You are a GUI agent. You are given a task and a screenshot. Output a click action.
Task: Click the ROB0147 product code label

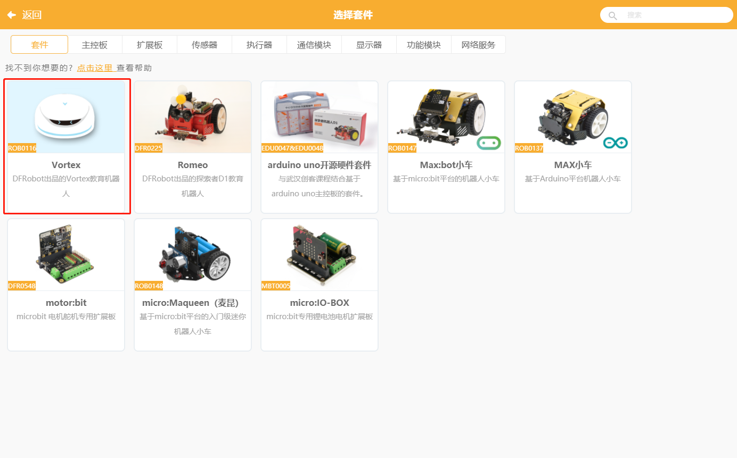click(403, 148)
